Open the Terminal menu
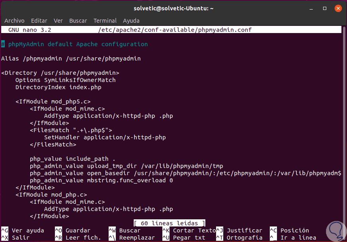The width and height of the screenshot is (347, 242). [105, 21]
